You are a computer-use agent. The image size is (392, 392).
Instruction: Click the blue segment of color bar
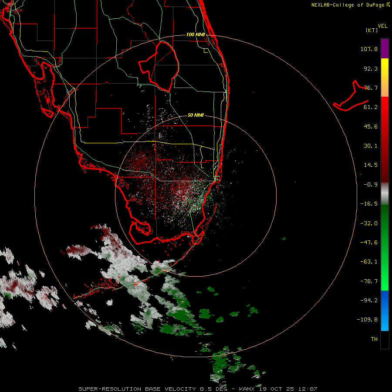[385, 311]
